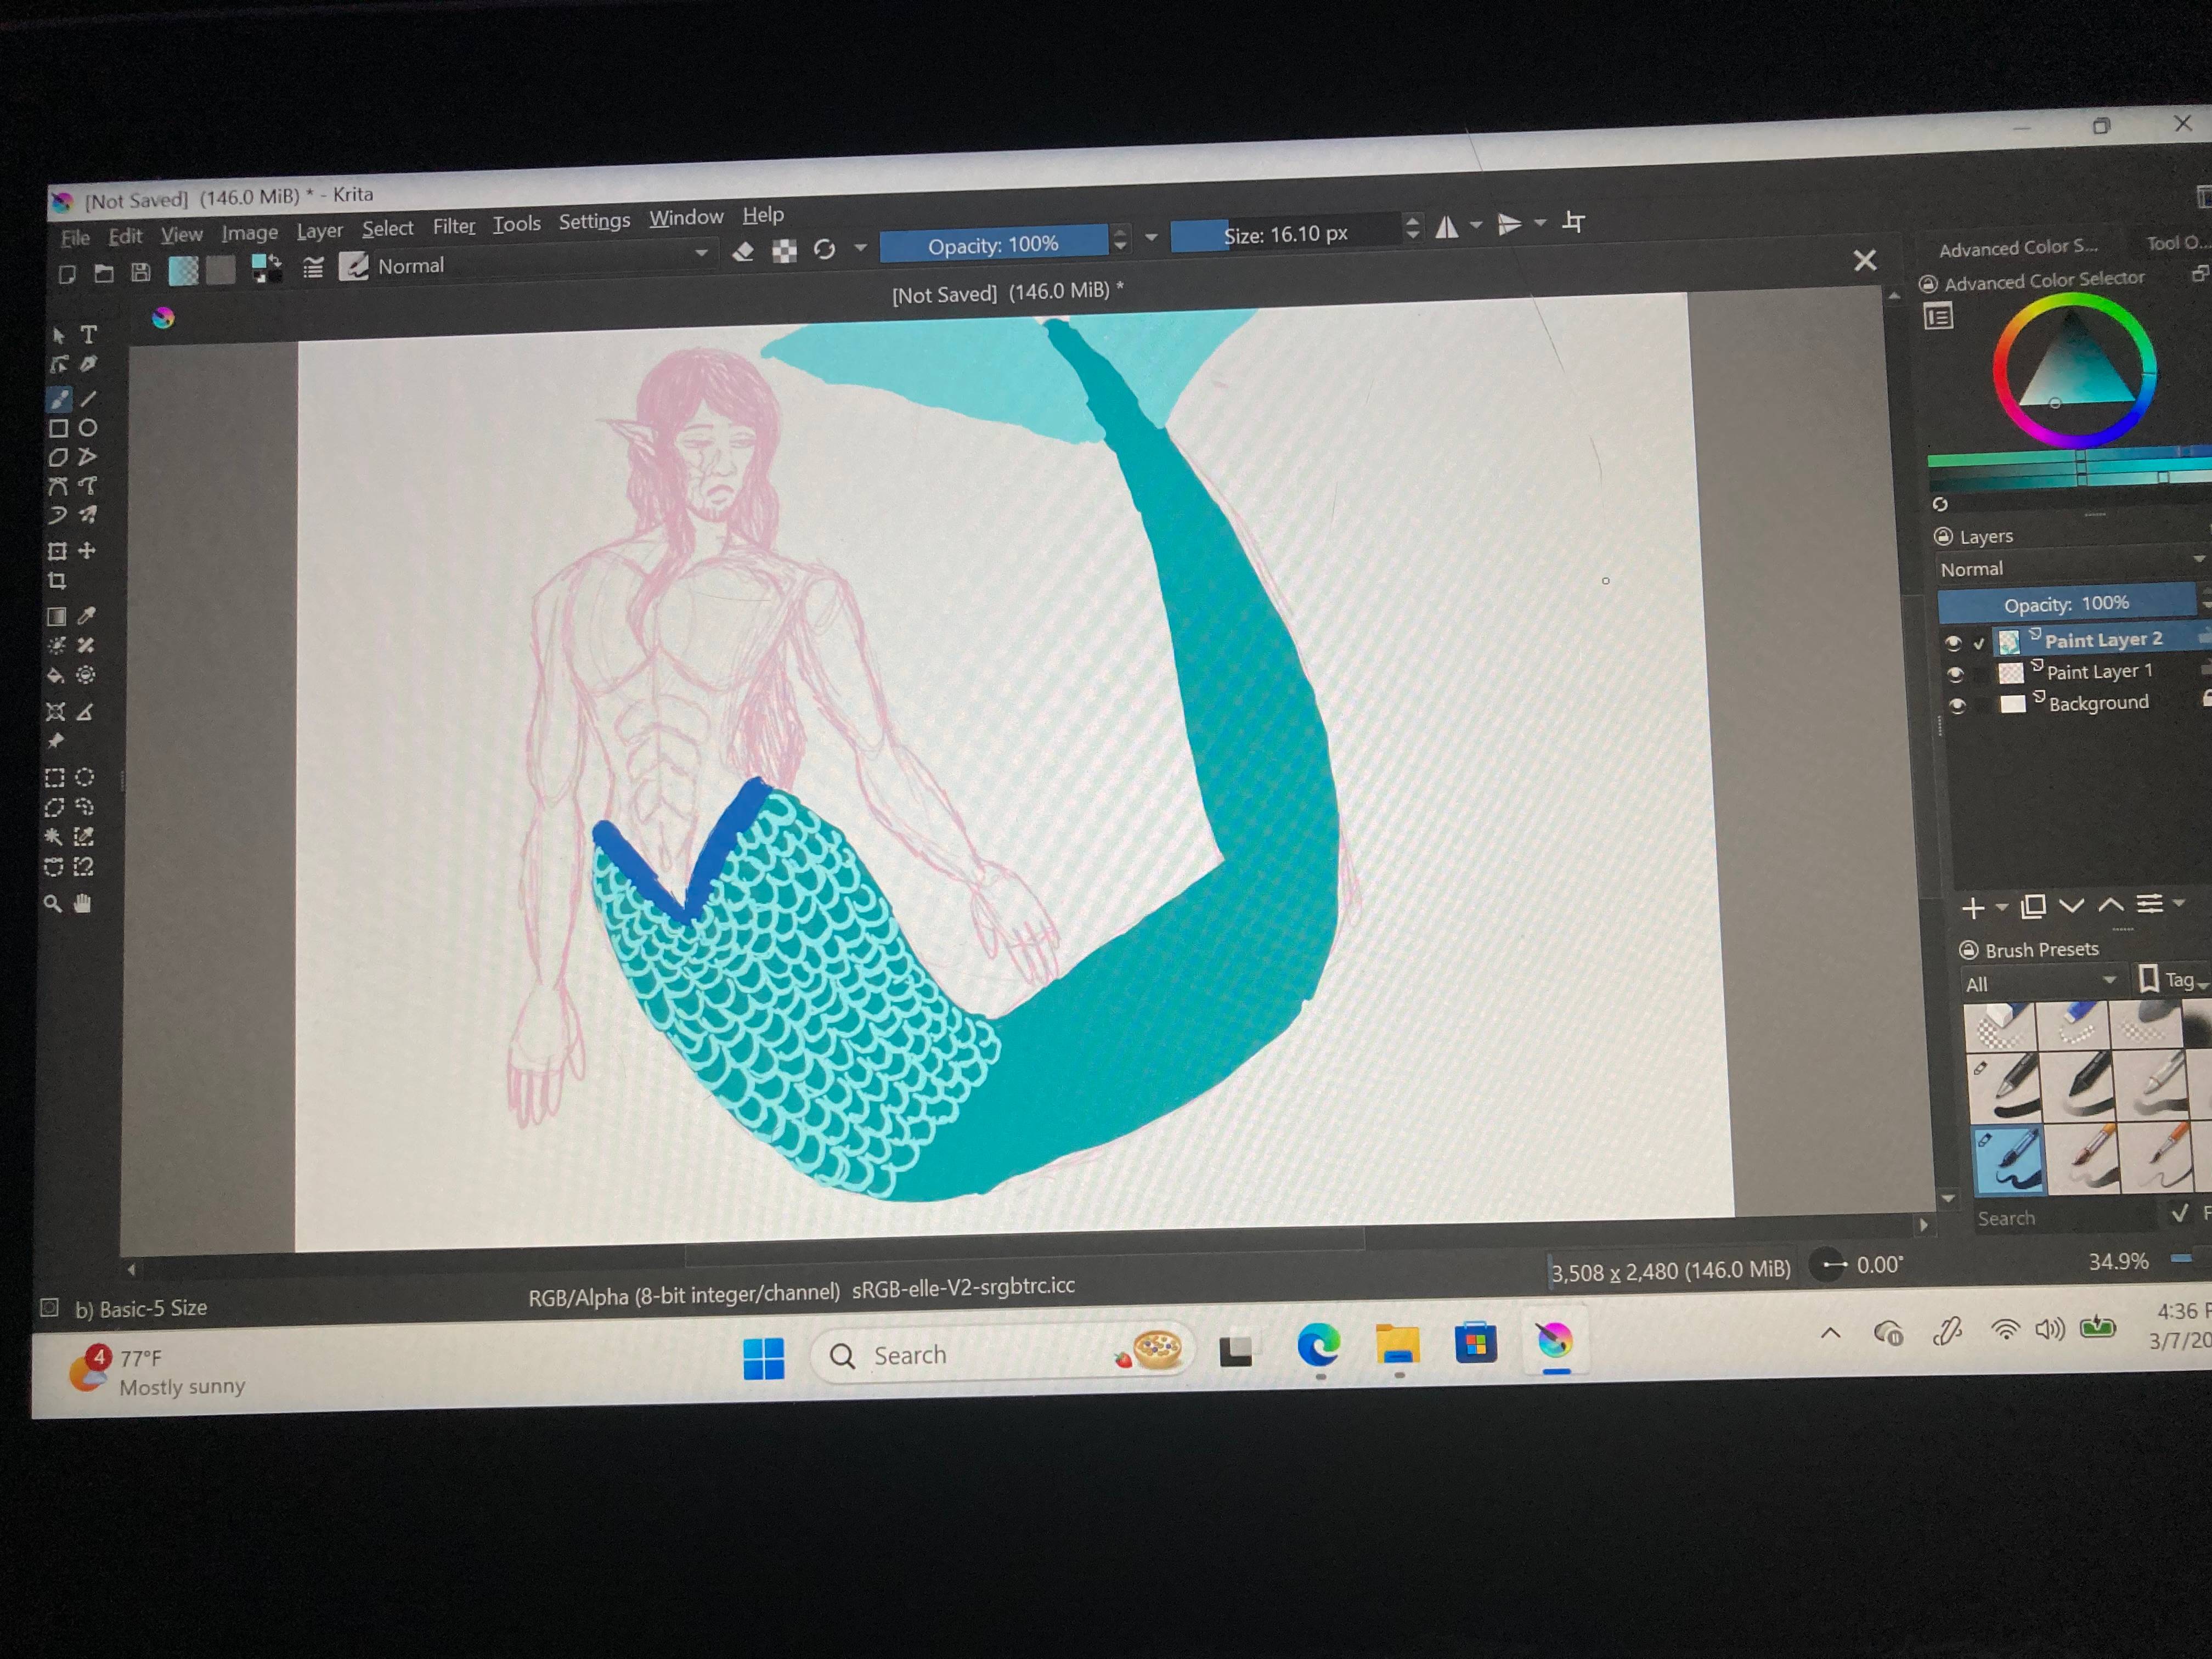Click the Tag button in Brush Presets

pyautogui.click(x=2171, y=980)
